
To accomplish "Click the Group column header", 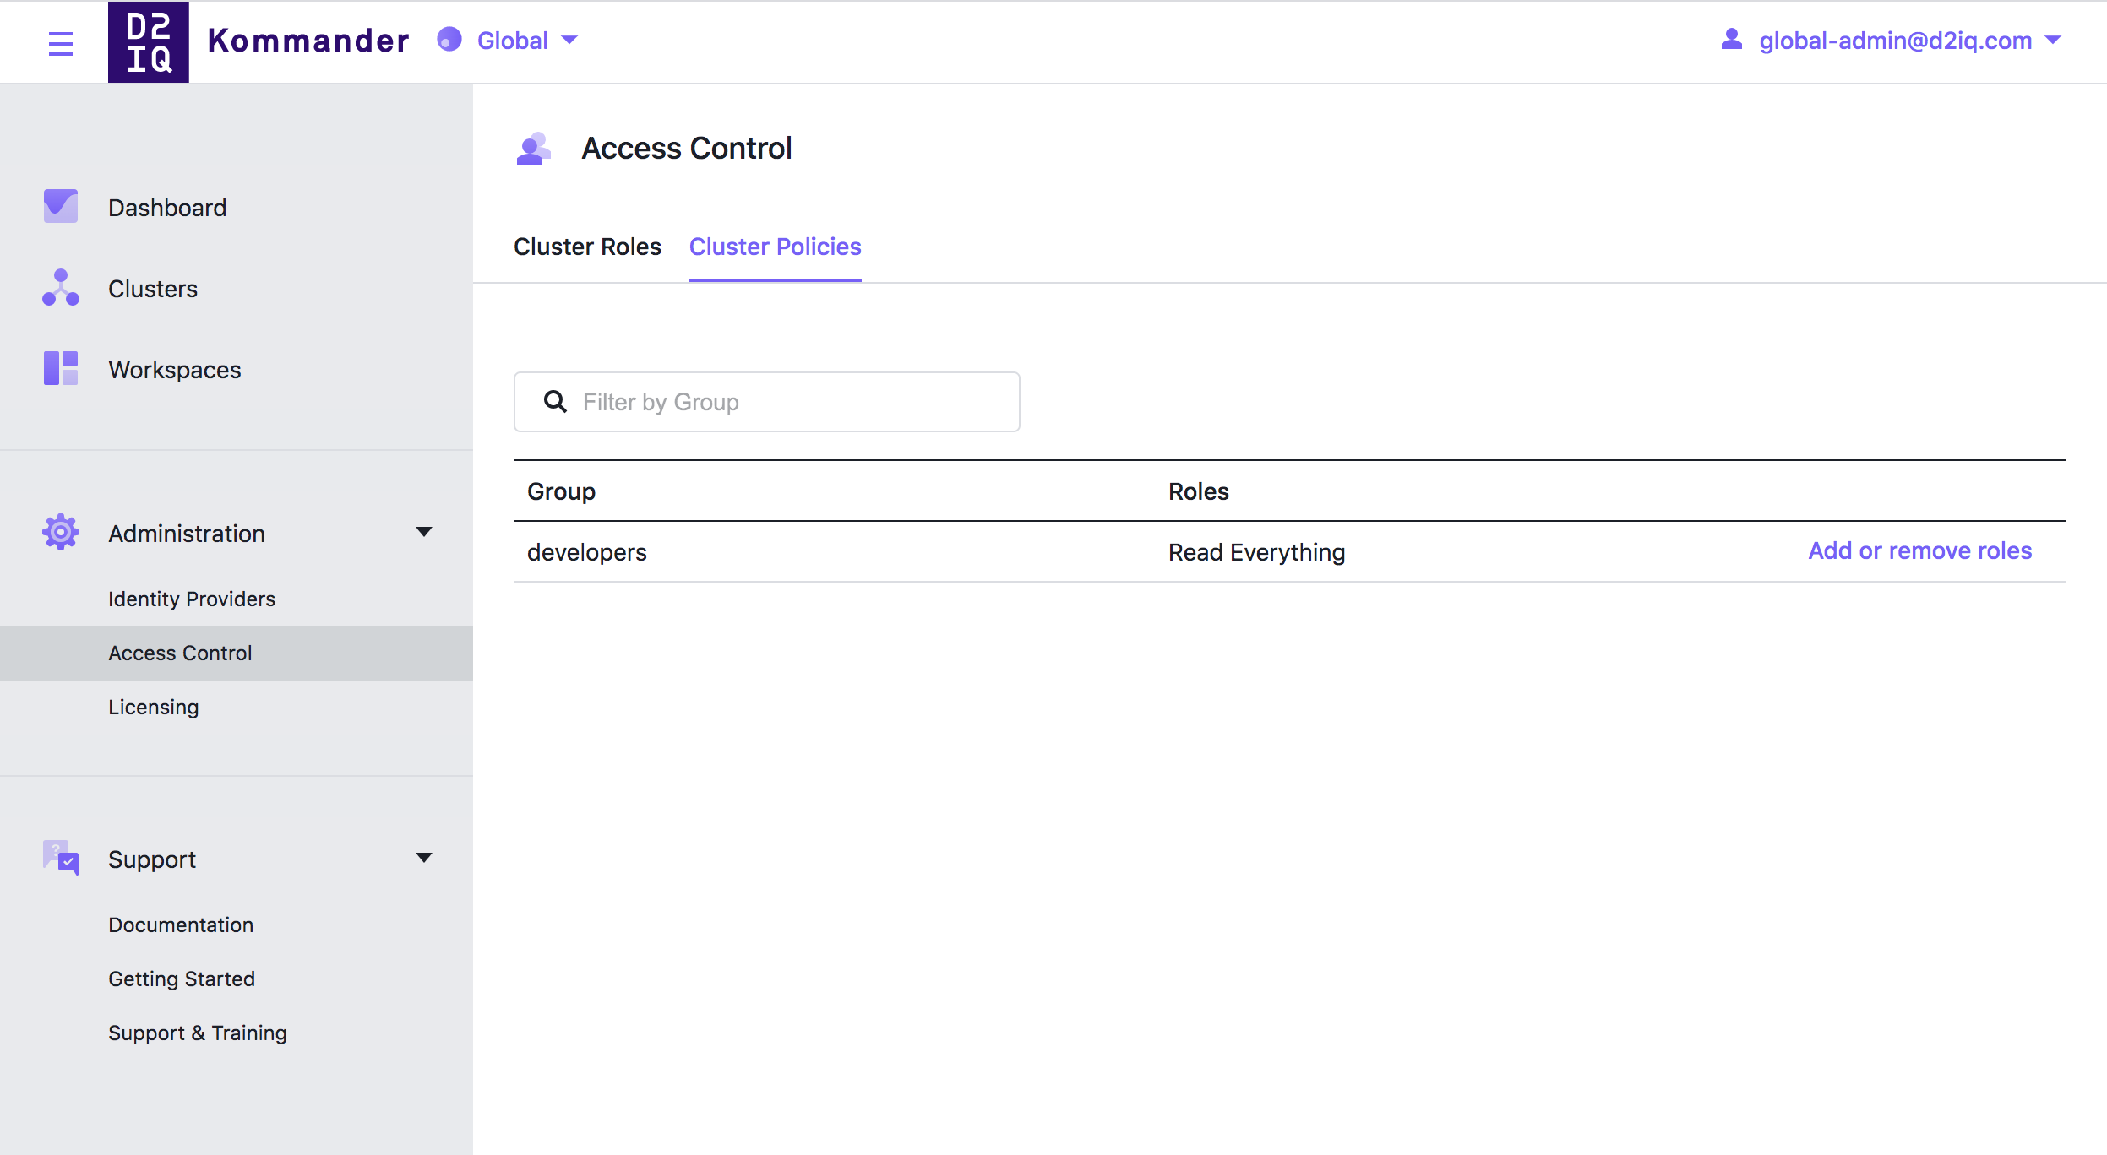I will 561,491.
